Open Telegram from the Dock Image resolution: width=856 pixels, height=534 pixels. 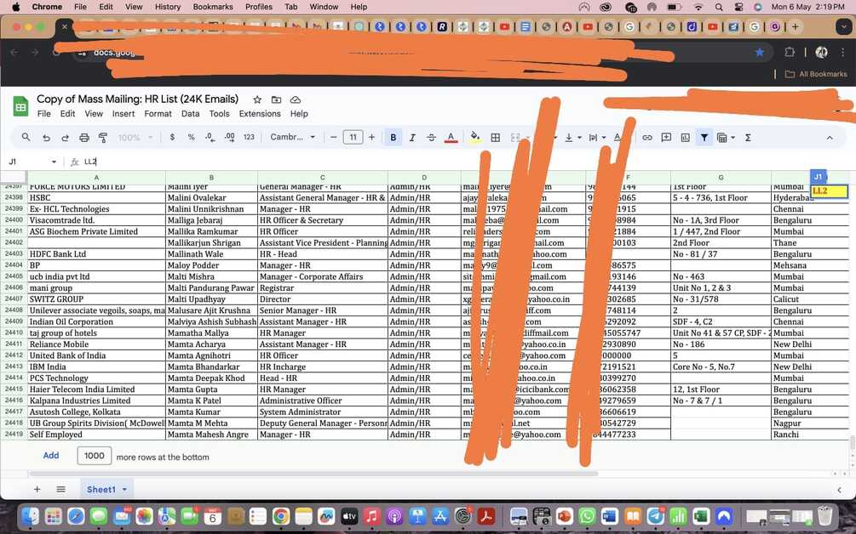pyautogui.click(x=655, y=515)
